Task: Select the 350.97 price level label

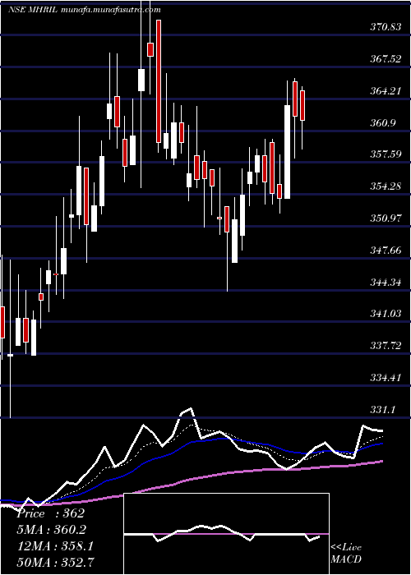Action: [x=385, y=218]
